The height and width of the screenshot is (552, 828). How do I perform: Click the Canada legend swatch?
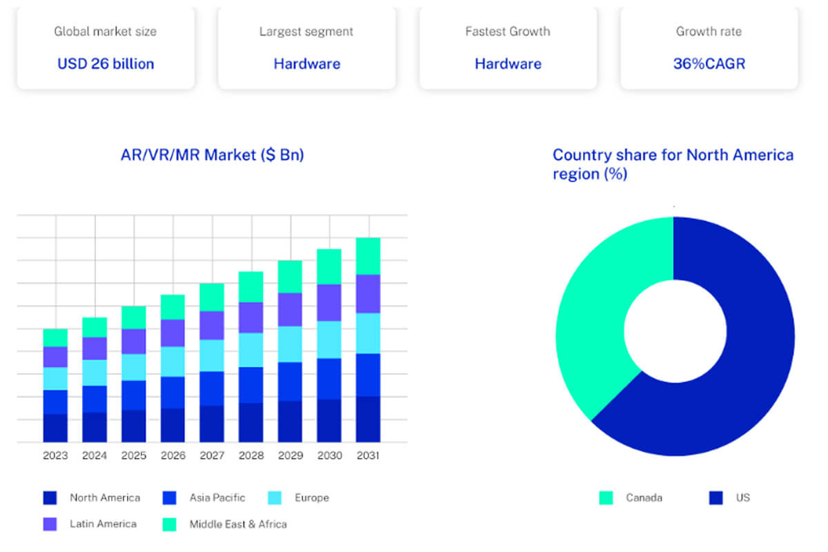pos(607,497)
